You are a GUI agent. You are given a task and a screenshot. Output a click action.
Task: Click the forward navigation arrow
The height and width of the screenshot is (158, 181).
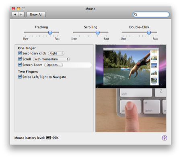click(21, 14)
